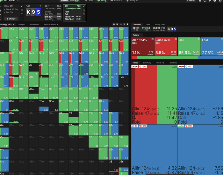
Task: Click copy icon next to Filters tab
Action: pos(163,63)
